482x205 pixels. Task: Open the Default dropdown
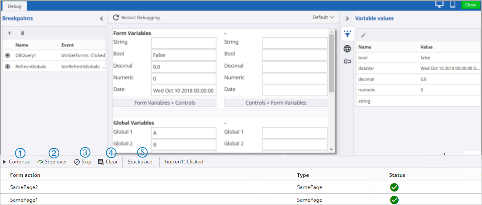[323, 18]
